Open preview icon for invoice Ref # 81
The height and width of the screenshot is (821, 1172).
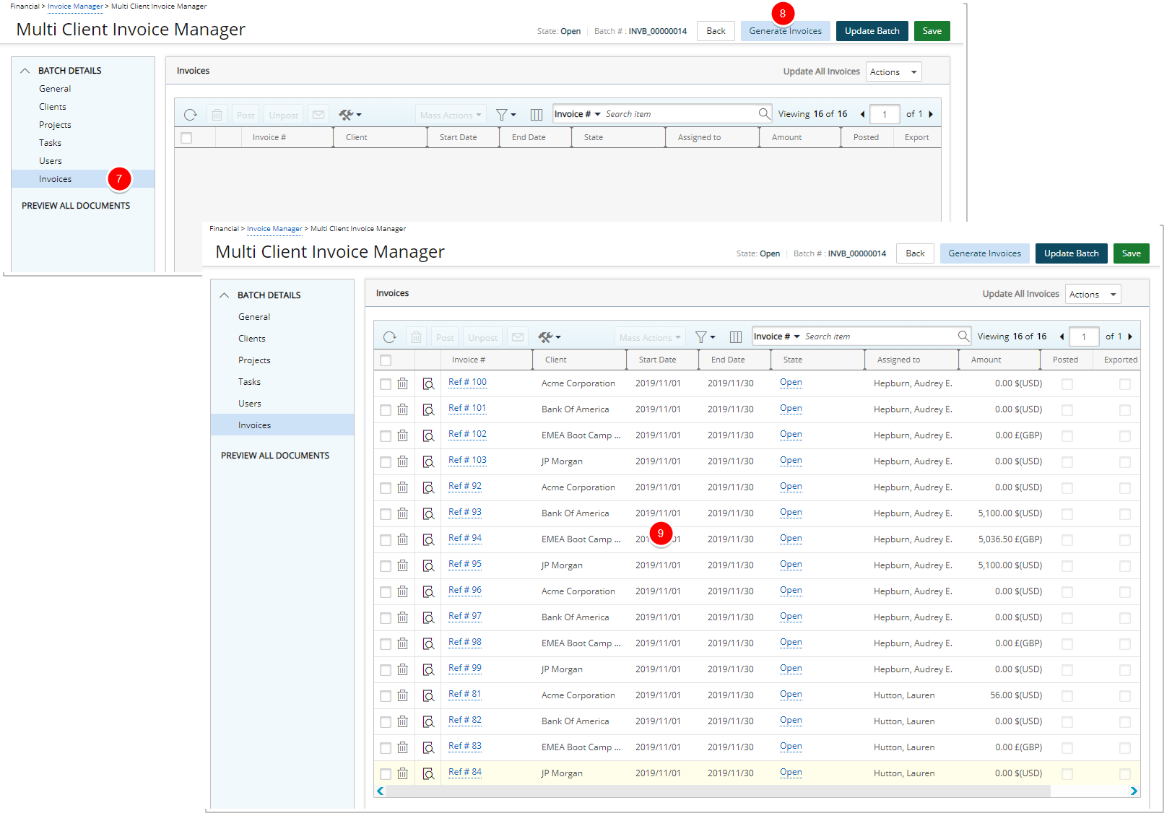click(428, 695)
